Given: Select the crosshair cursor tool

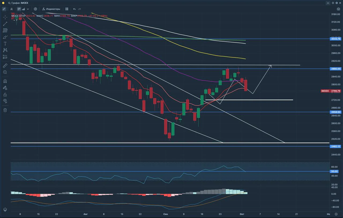Looking at the screenshot, I should point(5,17).
